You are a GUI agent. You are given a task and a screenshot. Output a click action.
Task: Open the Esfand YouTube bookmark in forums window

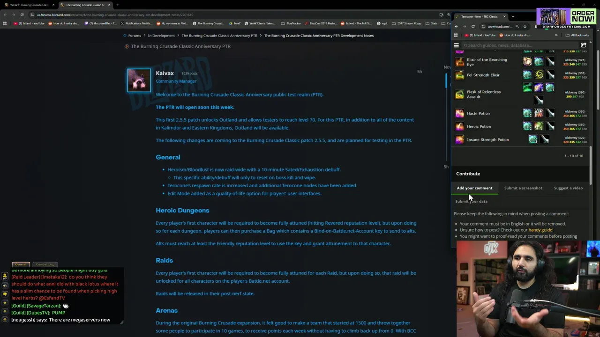pyautogui.click(x=29, y=23)
